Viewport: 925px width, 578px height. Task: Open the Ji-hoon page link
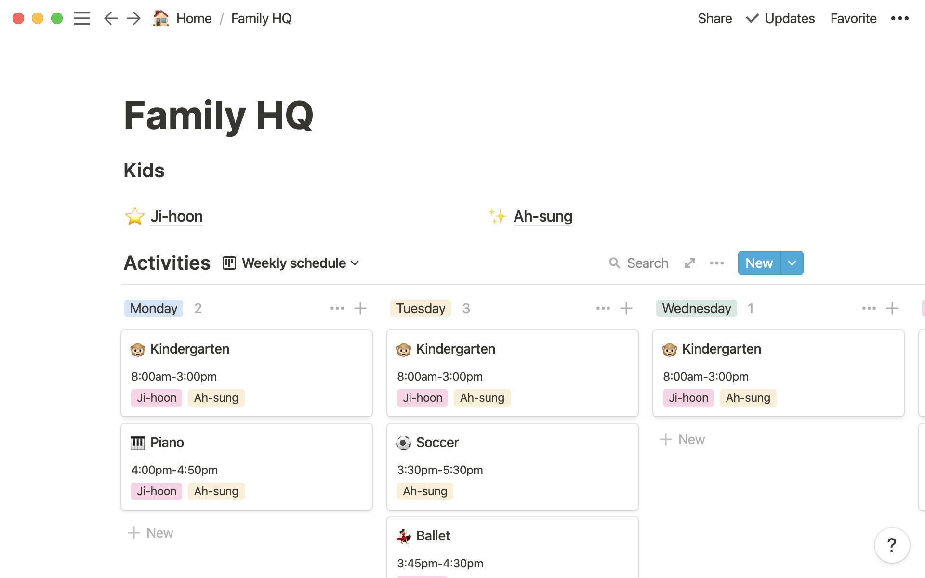tap(176, 216)
